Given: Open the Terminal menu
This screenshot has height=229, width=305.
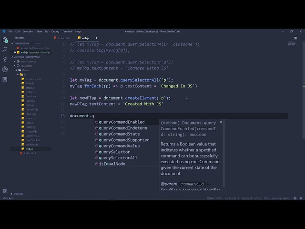Looking at the screenshot, I should click(67, 31).
